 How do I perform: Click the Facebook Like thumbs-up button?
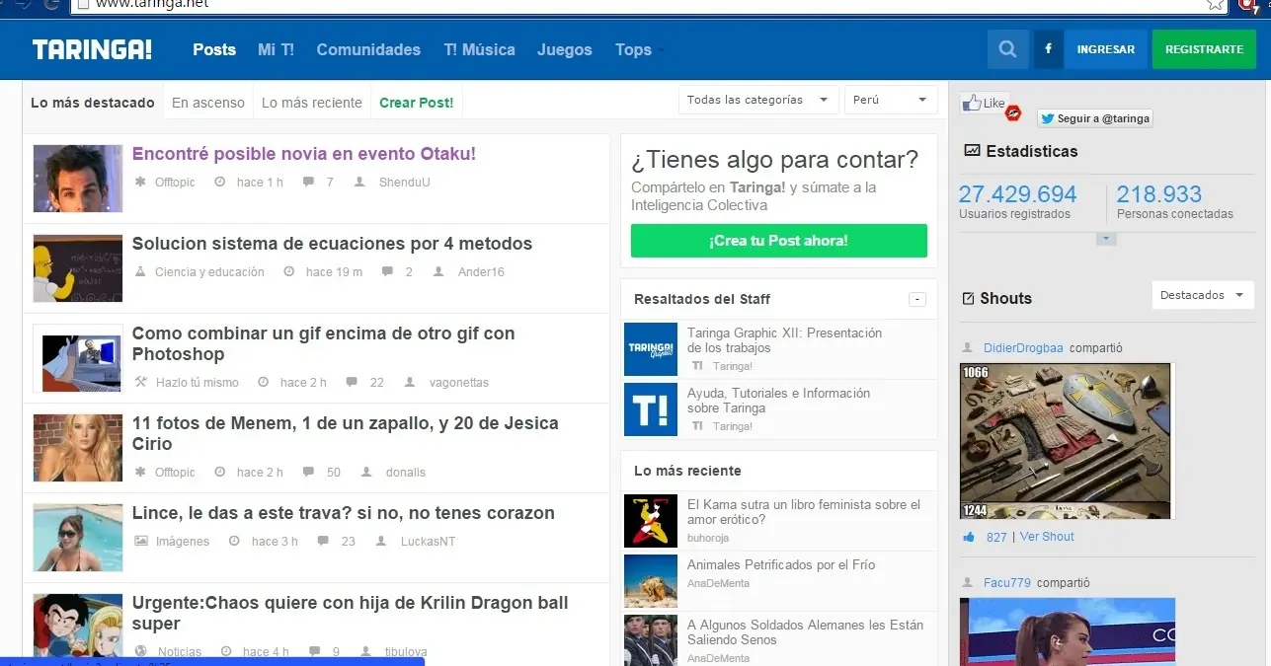point(984,103)
